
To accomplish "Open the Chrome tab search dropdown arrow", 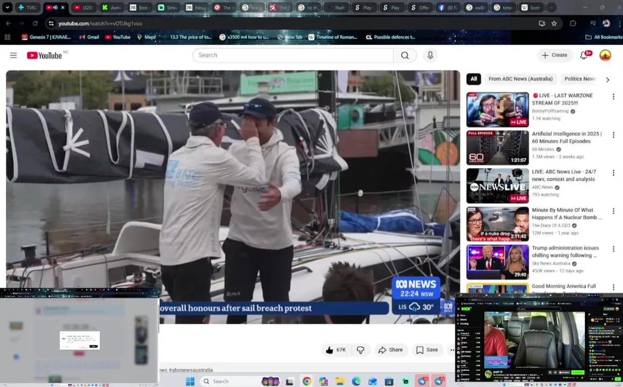I will coord(7,8).
